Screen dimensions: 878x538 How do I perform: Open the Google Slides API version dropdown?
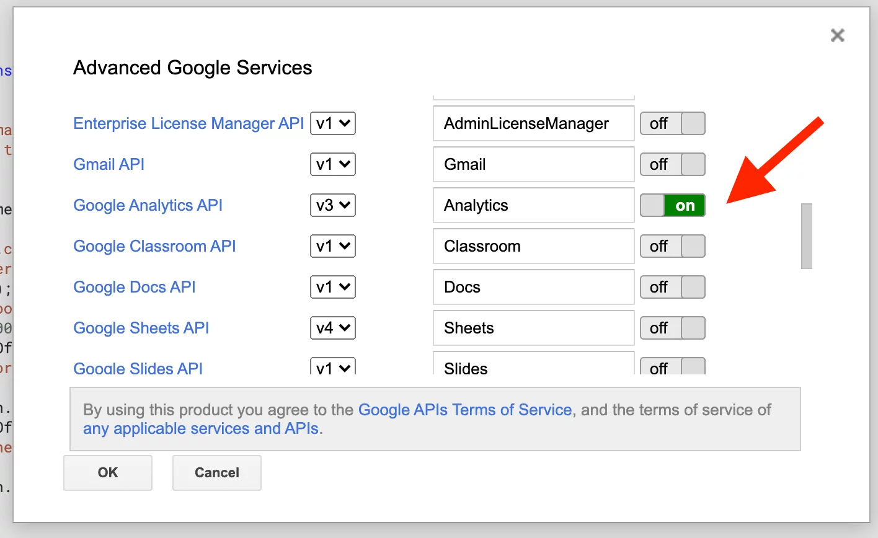[x=333, y=366]
